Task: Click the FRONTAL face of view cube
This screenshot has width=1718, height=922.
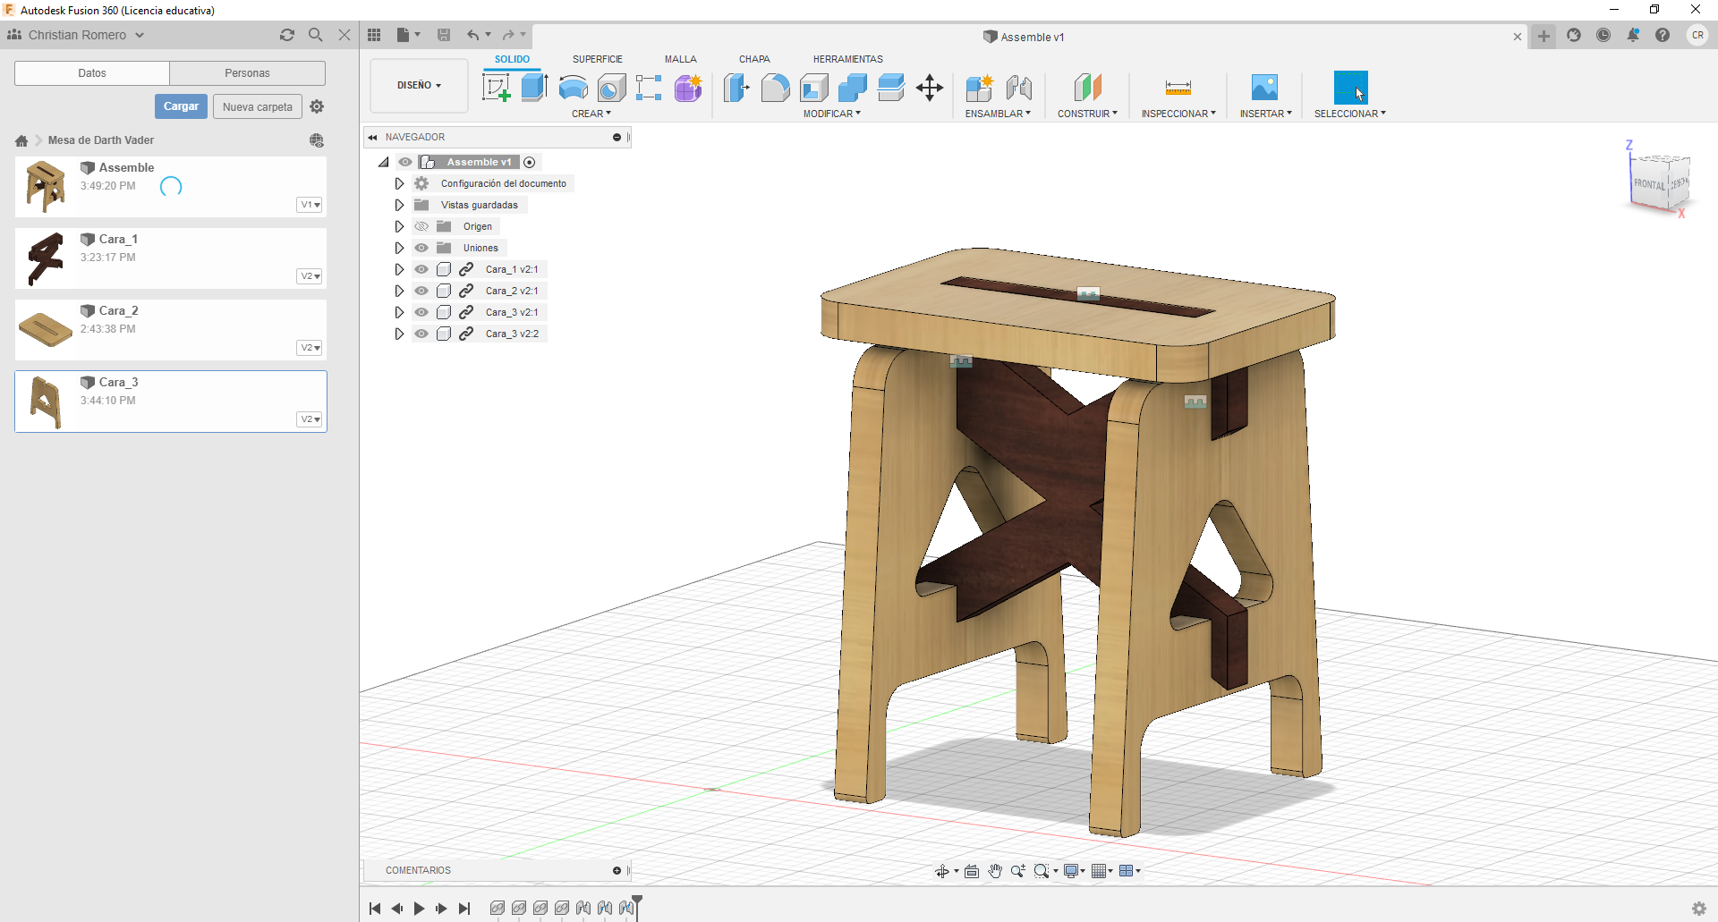Action: coord(1649,184)
